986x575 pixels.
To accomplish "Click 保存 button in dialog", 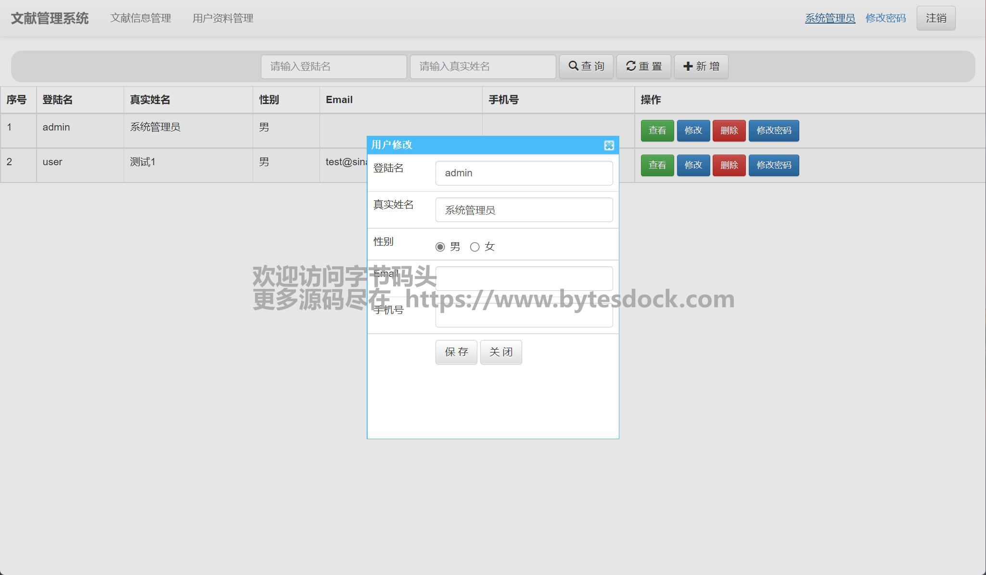I will (456, 352).
